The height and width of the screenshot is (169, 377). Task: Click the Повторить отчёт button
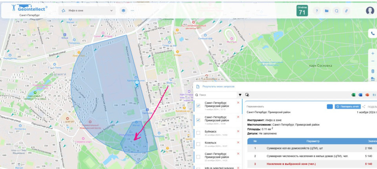point(348,106)
